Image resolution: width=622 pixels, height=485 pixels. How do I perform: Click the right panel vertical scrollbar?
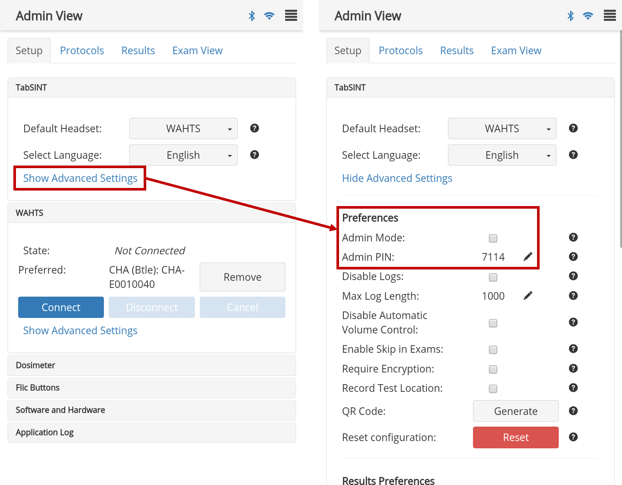point(620,138)
